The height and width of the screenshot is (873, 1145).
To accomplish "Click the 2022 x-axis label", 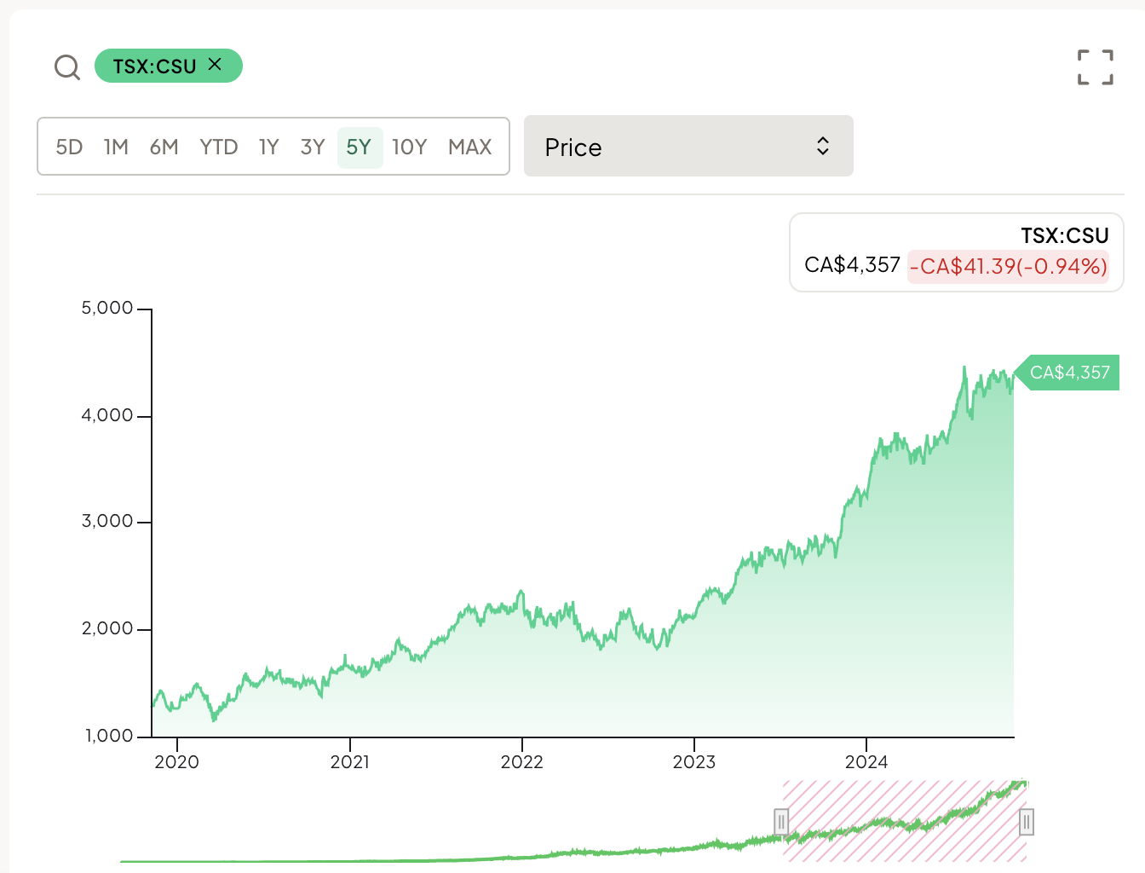I will [x=522, y=762].
